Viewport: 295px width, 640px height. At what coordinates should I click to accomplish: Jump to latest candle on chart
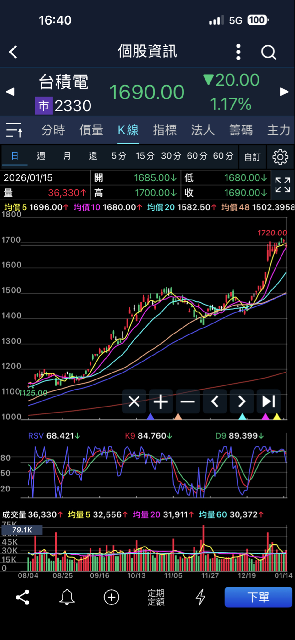269,401
